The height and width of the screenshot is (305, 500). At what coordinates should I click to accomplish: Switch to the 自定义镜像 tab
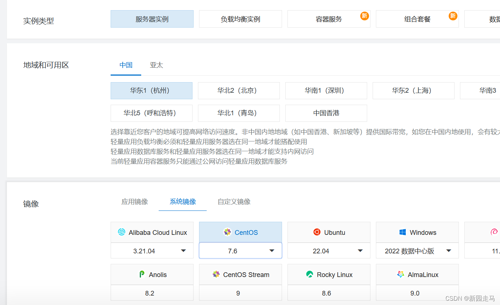click(234, 201)
